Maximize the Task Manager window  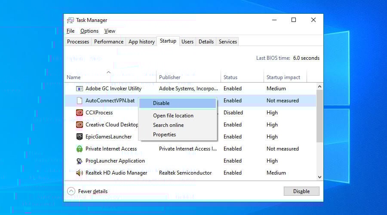[x=294, y=20]
